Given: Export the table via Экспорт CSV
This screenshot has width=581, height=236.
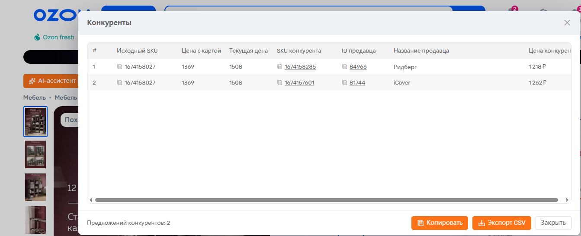Looking at the screenshot, I should point(501,223).
